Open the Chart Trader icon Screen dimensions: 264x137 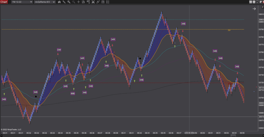pyautogui.click(x=88, y=2)
